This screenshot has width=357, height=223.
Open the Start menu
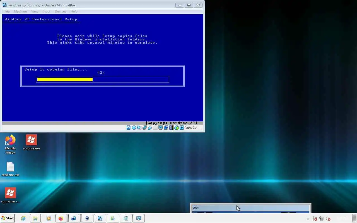click(x=8, y=218)
